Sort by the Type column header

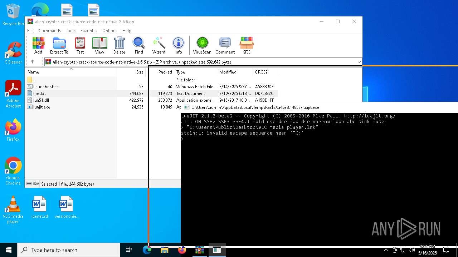[x=195, y=72]
